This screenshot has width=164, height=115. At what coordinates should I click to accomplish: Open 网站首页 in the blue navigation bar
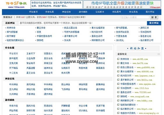coord(33,12)
